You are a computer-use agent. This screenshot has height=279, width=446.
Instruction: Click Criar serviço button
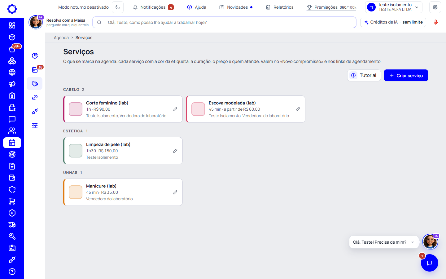(x=406, y=75)
